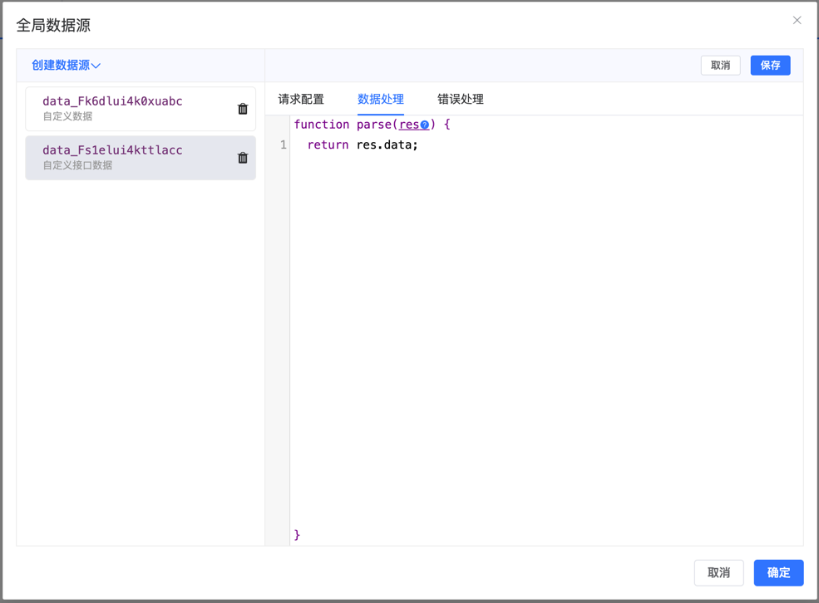Switch to the 请求配置 tab

[x=301, y=99]
